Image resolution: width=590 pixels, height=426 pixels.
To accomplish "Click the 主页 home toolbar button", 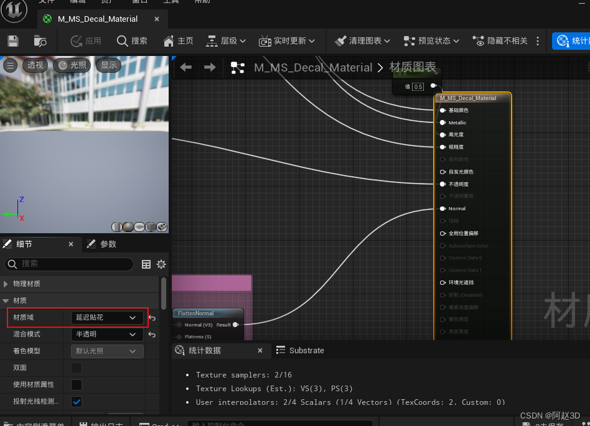I will click(178, 41).
